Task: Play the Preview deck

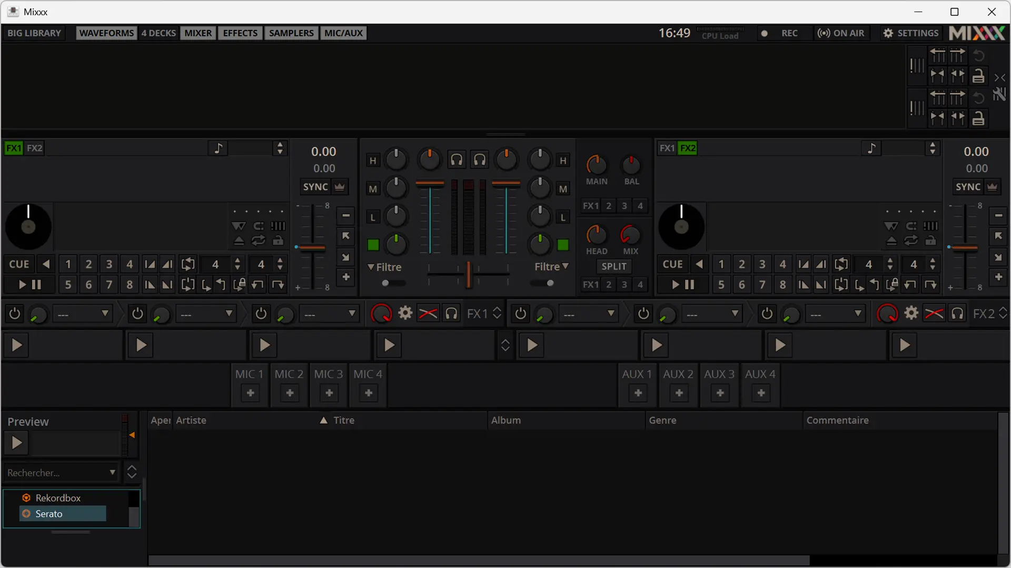Action: click(x=16, y=443)
